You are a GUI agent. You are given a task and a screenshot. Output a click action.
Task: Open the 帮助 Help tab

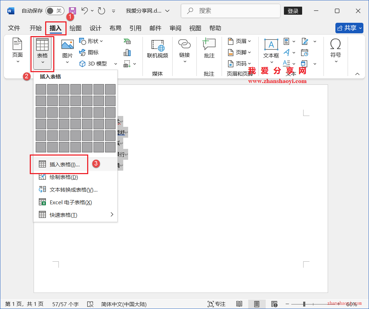click(x=215, y=28)
